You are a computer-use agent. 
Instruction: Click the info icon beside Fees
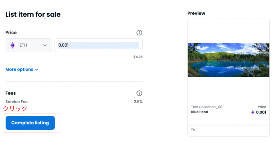tap(139, 93)
